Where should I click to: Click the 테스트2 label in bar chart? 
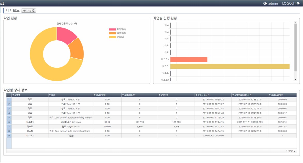coord(165,80)
